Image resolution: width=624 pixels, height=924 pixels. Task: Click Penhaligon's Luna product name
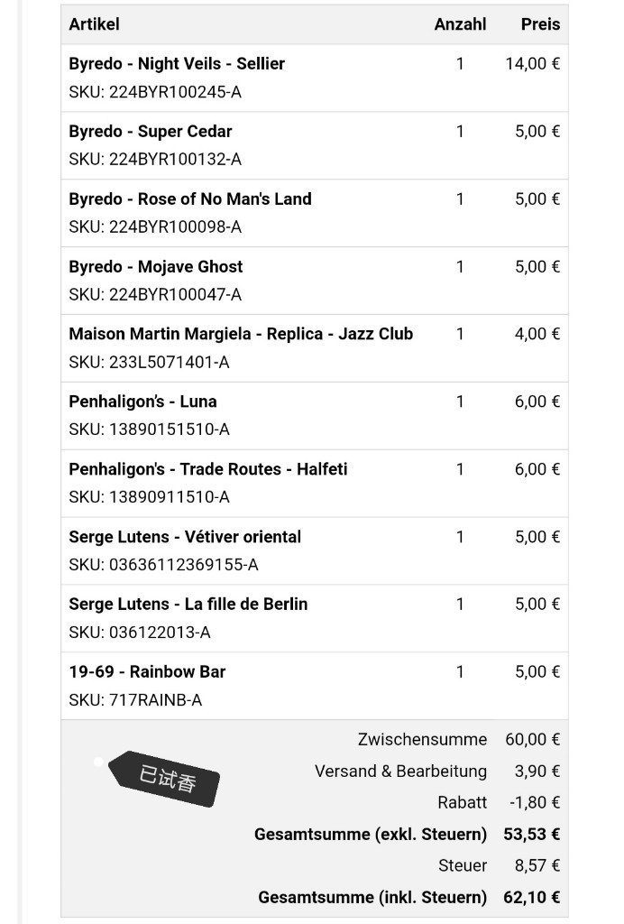(142, 402)
